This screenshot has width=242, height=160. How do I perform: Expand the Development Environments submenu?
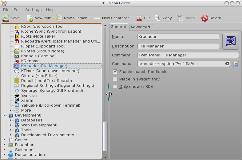click(10, 135)
